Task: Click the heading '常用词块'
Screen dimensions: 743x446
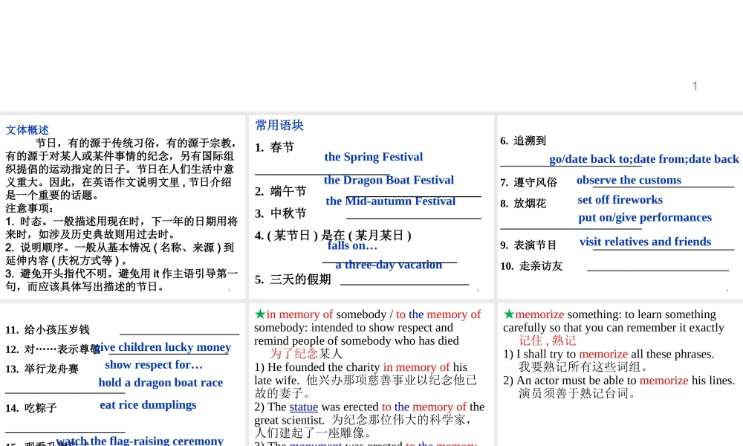Action: pyautogui.click(x=279, y=125)
